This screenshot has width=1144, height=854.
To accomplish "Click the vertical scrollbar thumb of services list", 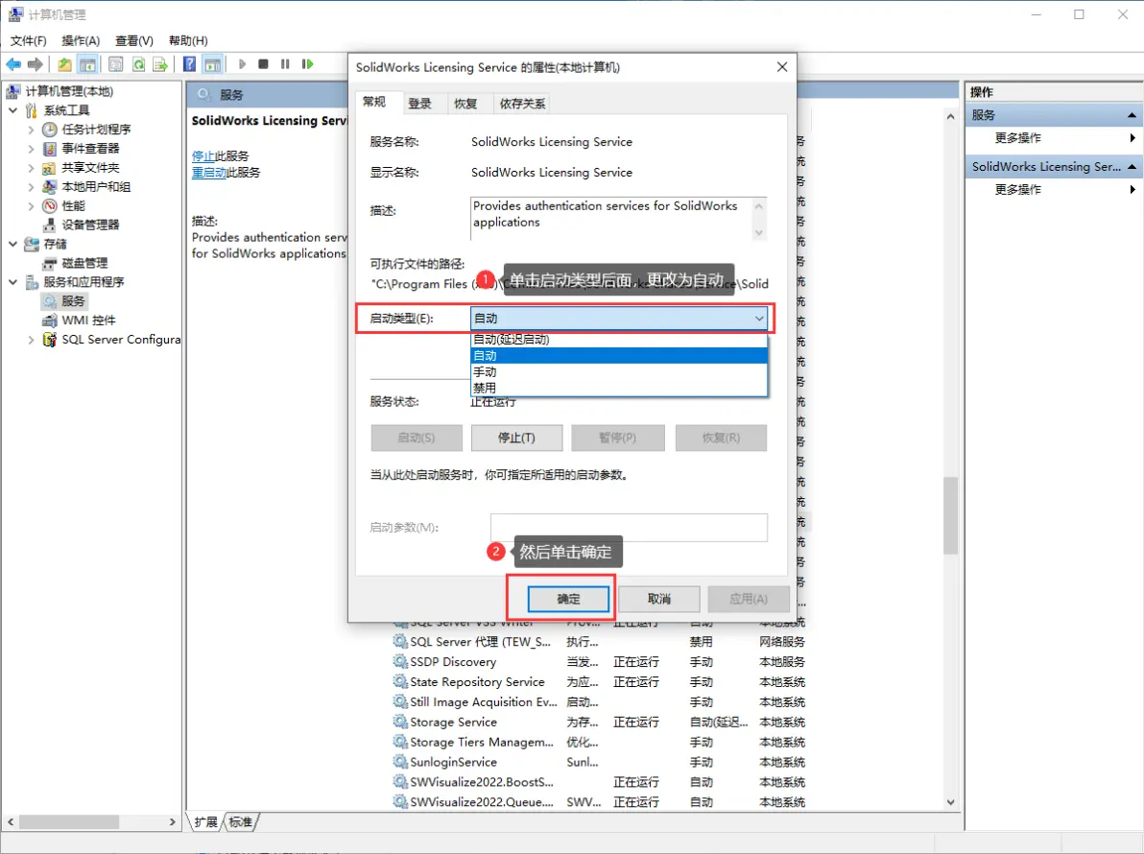I will 950,515.
